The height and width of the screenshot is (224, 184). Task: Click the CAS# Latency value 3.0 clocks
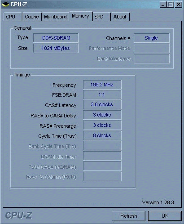pyautogui.click(x=102, y=105)
